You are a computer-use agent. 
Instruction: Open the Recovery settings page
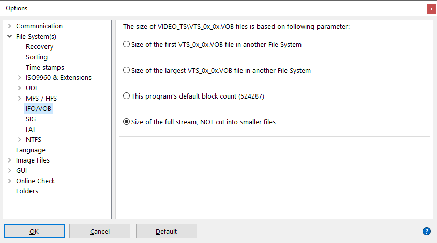[x=39, y=47]
